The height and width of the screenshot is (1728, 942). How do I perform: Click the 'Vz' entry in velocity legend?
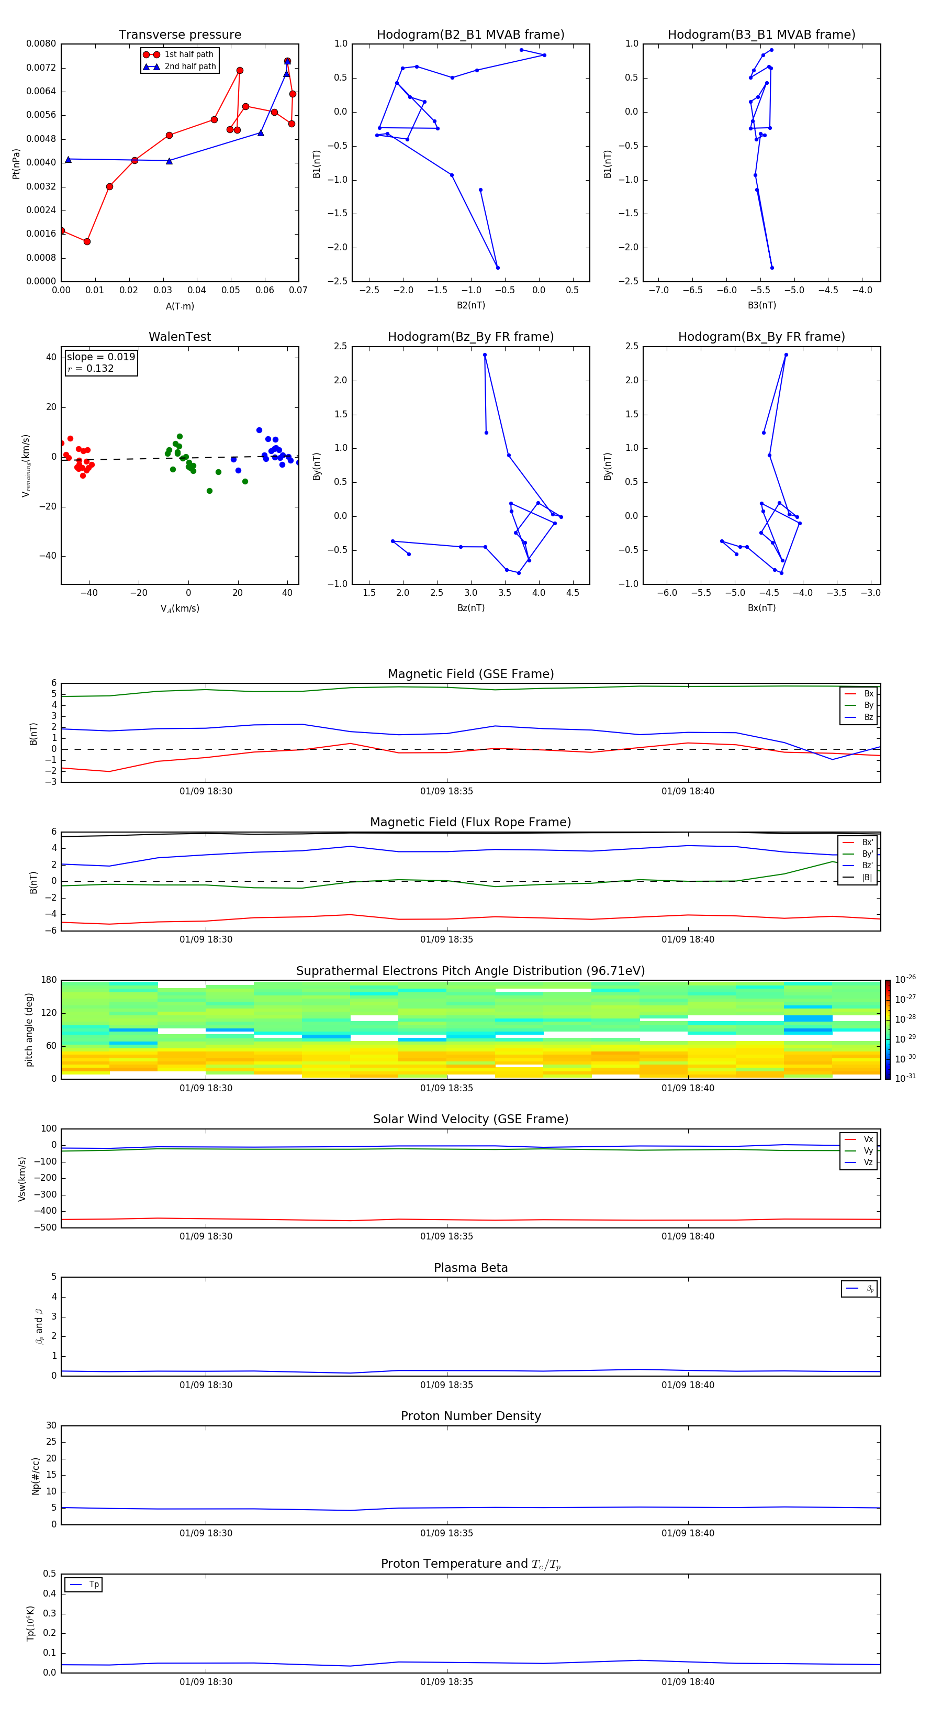(x=859, y=1162)
